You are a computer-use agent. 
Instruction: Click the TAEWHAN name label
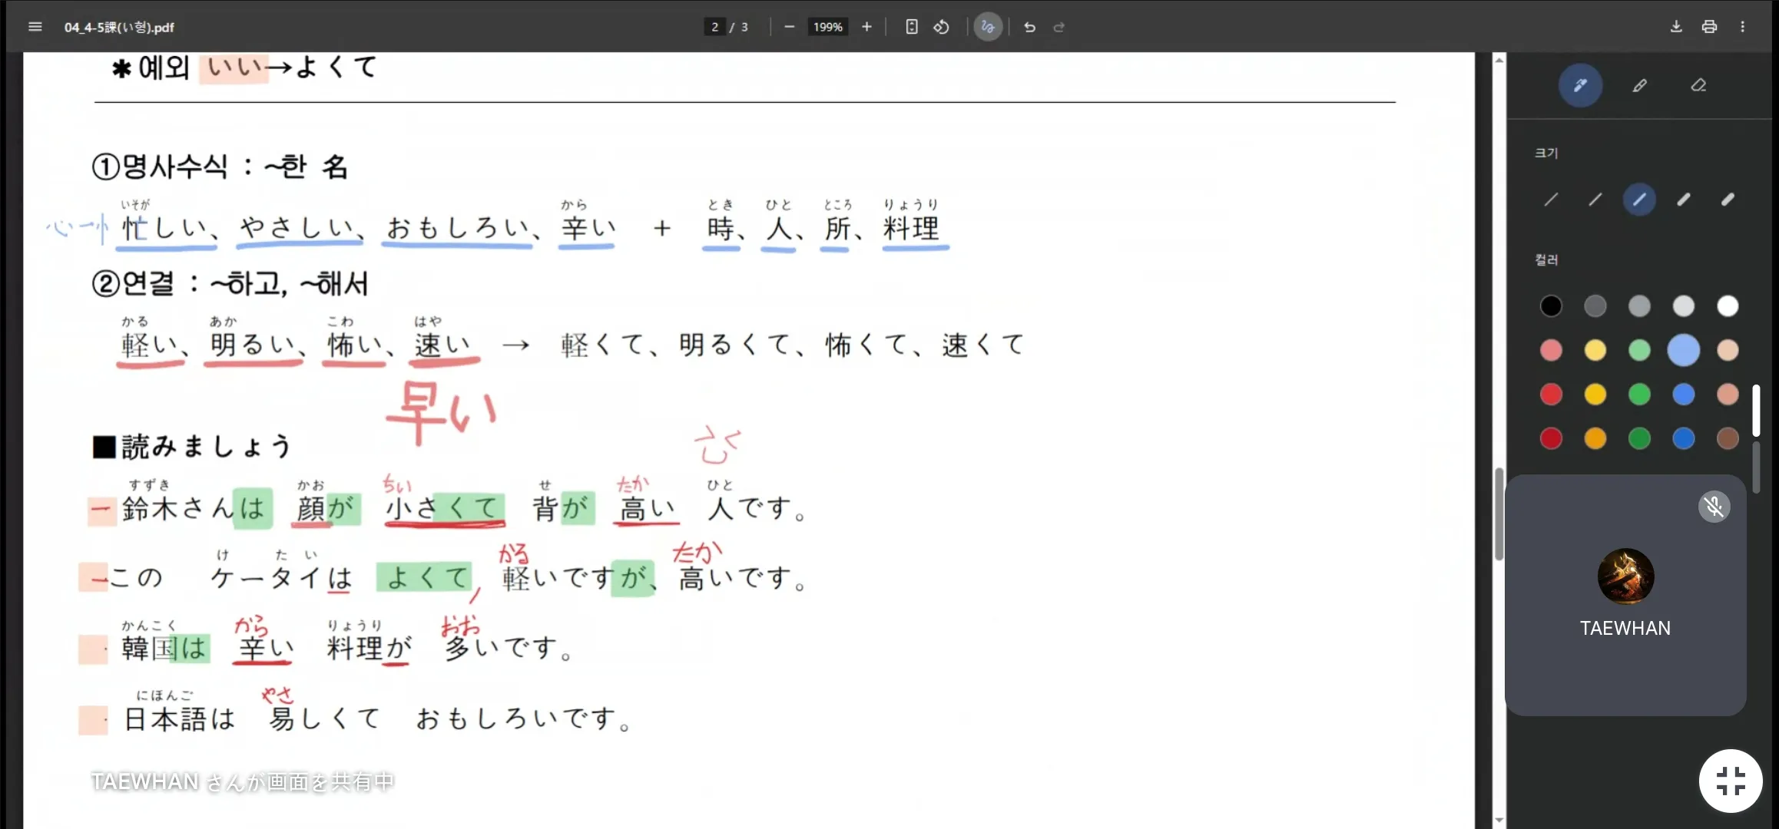(x=1625, y=628)
